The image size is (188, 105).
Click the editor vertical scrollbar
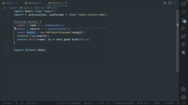pyautogui.click(x=177, y=41)
